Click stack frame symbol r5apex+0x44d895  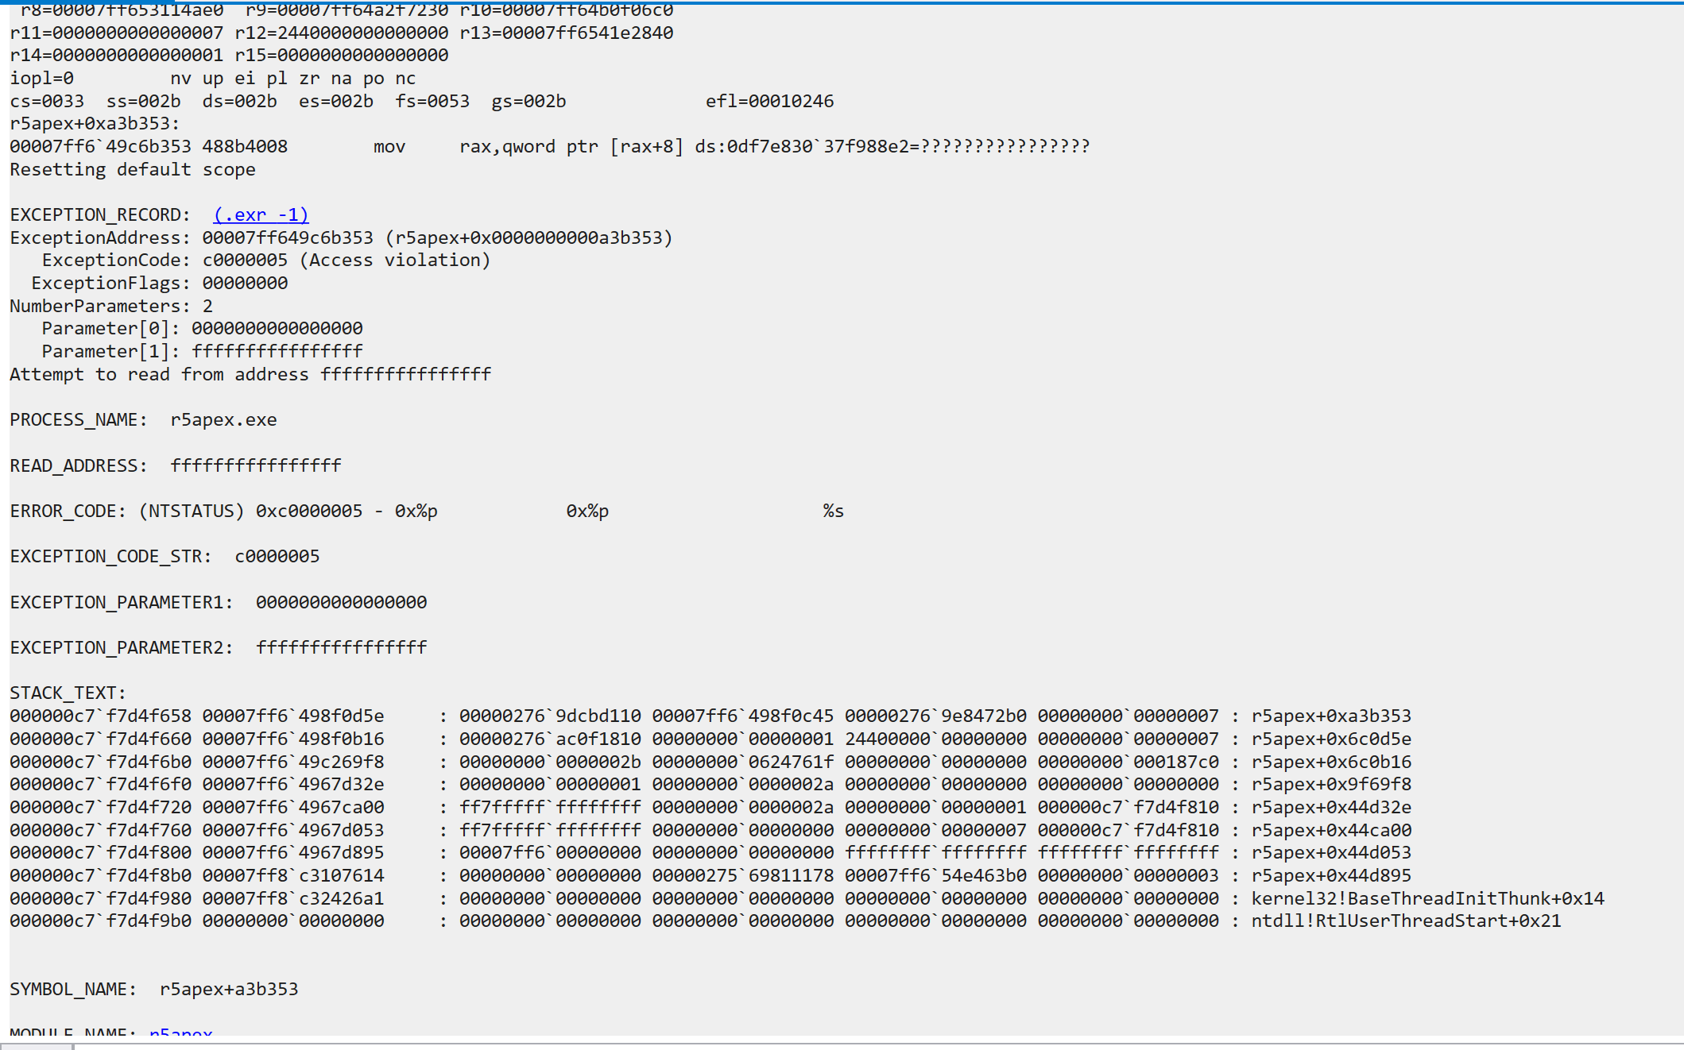1331,876
